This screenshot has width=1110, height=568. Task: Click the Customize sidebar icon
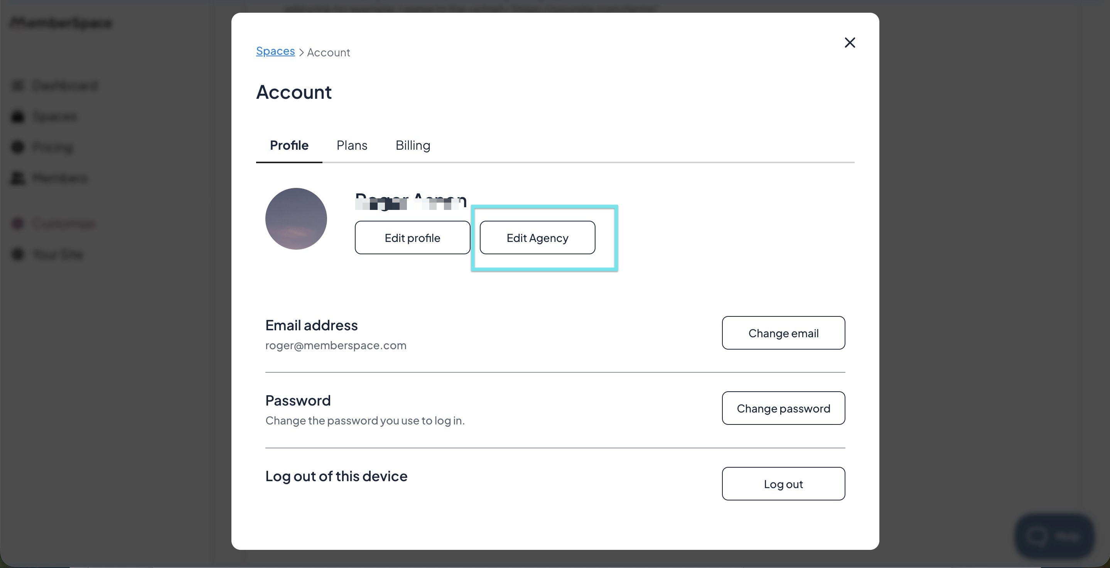pos(18,223)
